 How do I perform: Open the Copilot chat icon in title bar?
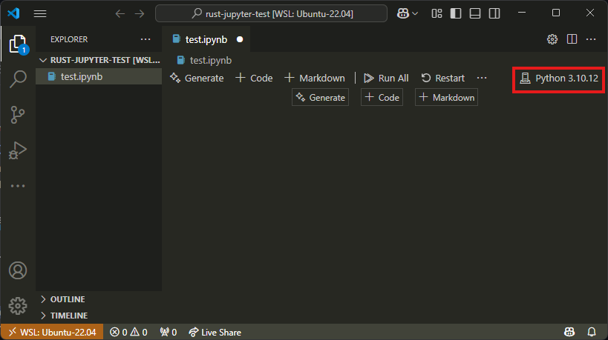coord(403,13)
